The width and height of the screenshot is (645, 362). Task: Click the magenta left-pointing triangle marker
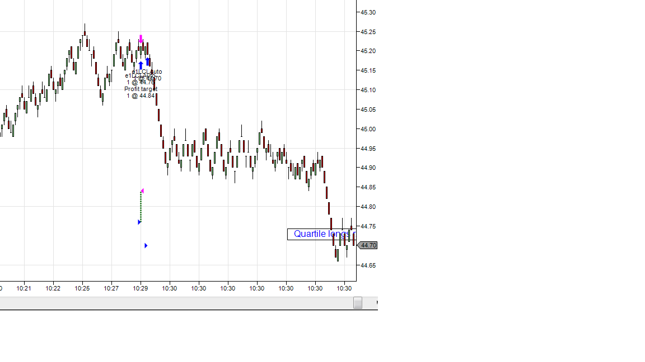pos(142,191)
